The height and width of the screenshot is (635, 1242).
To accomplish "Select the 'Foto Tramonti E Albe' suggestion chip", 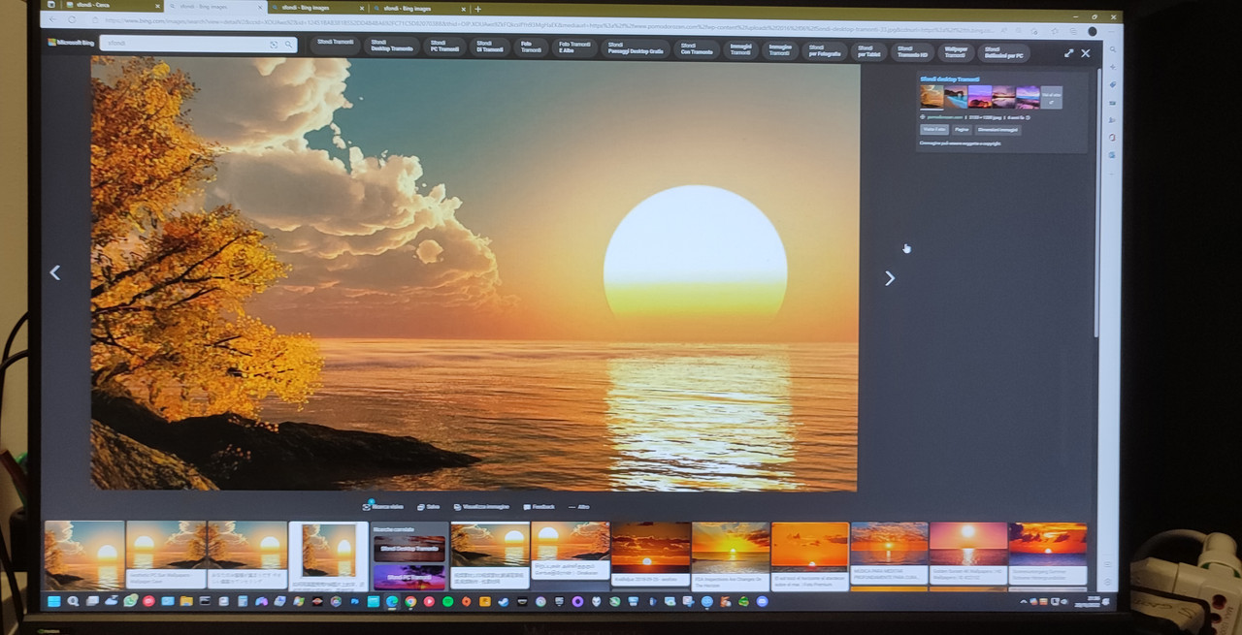I will (x=574, y=47).
